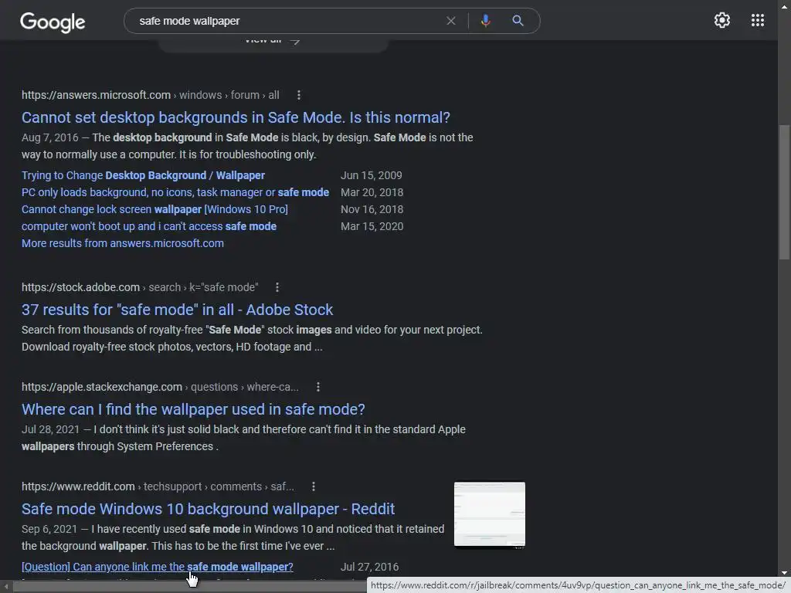791x593 pixels.
Task: Click the vertical scrollbar thumb
Action: 784,191
